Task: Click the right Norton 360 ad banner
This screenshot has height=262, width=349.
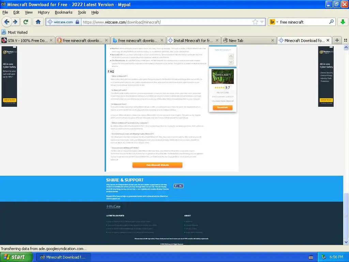Action: click(326, 76)
